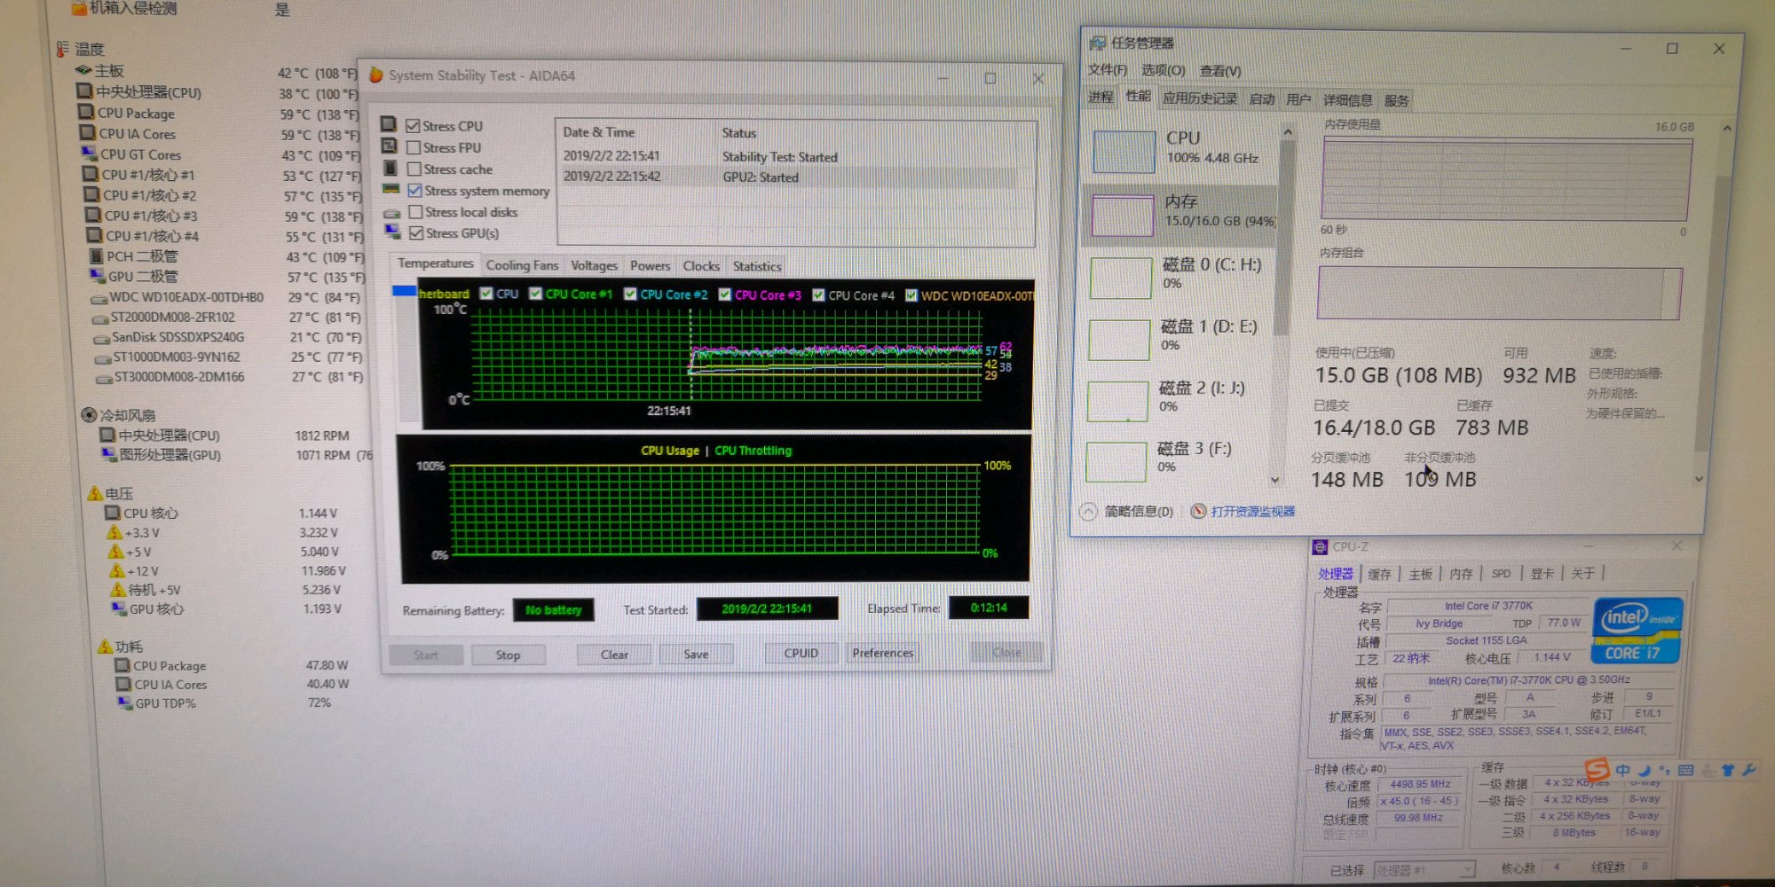1775x887 pixels.
Task: Click the motherboard icon beside 主板
Action: [x=83, y=70]
